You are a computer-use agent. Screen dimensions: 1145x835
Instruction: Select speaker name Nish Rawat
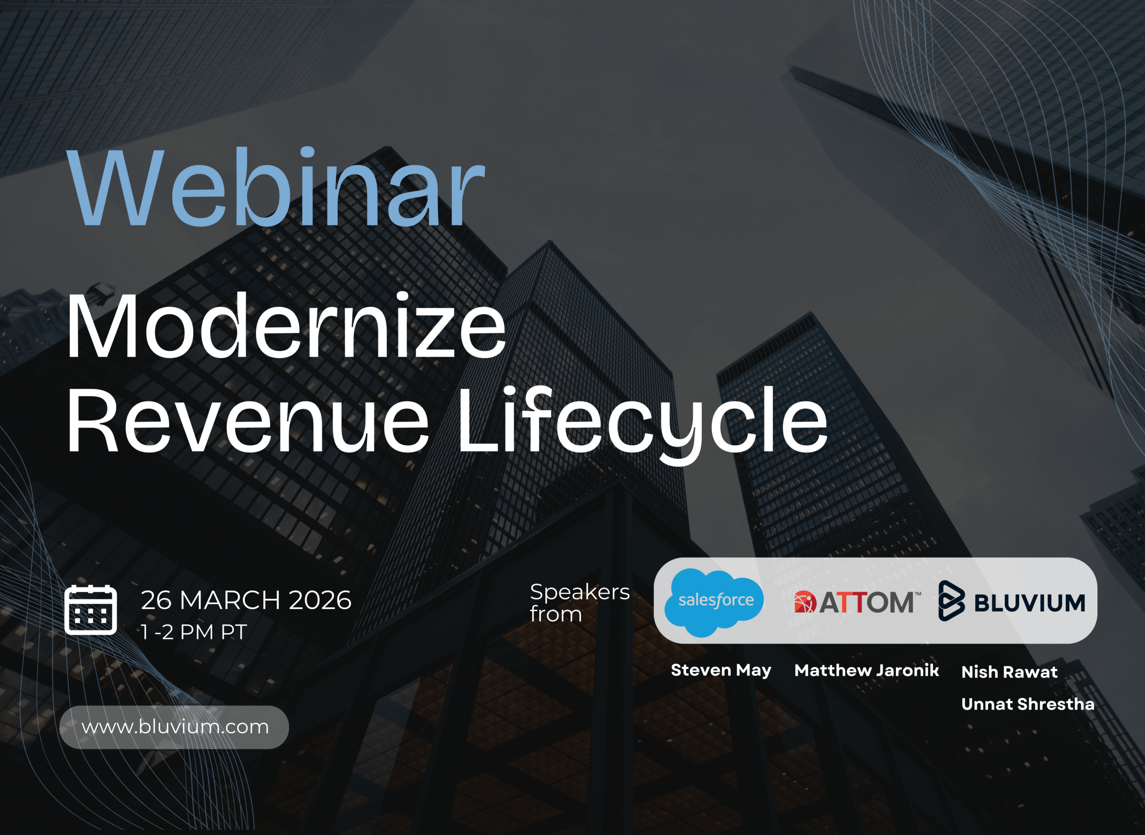tap(1009, 672)
